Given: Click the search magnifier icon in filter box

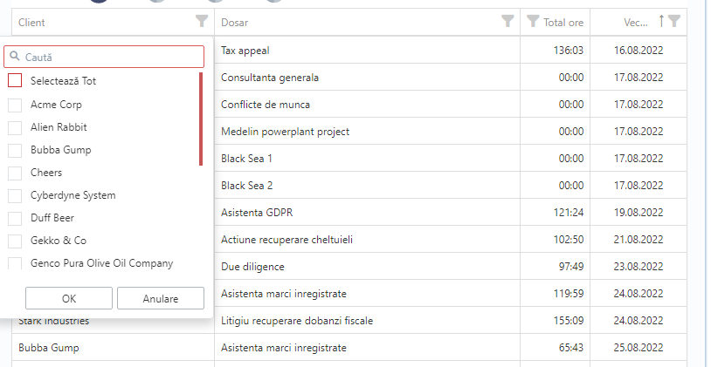Looking at the screenshot, I should pos(15,56).
